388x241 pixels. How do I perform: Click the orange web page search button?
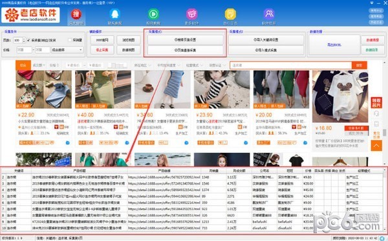tap(360, 65)
